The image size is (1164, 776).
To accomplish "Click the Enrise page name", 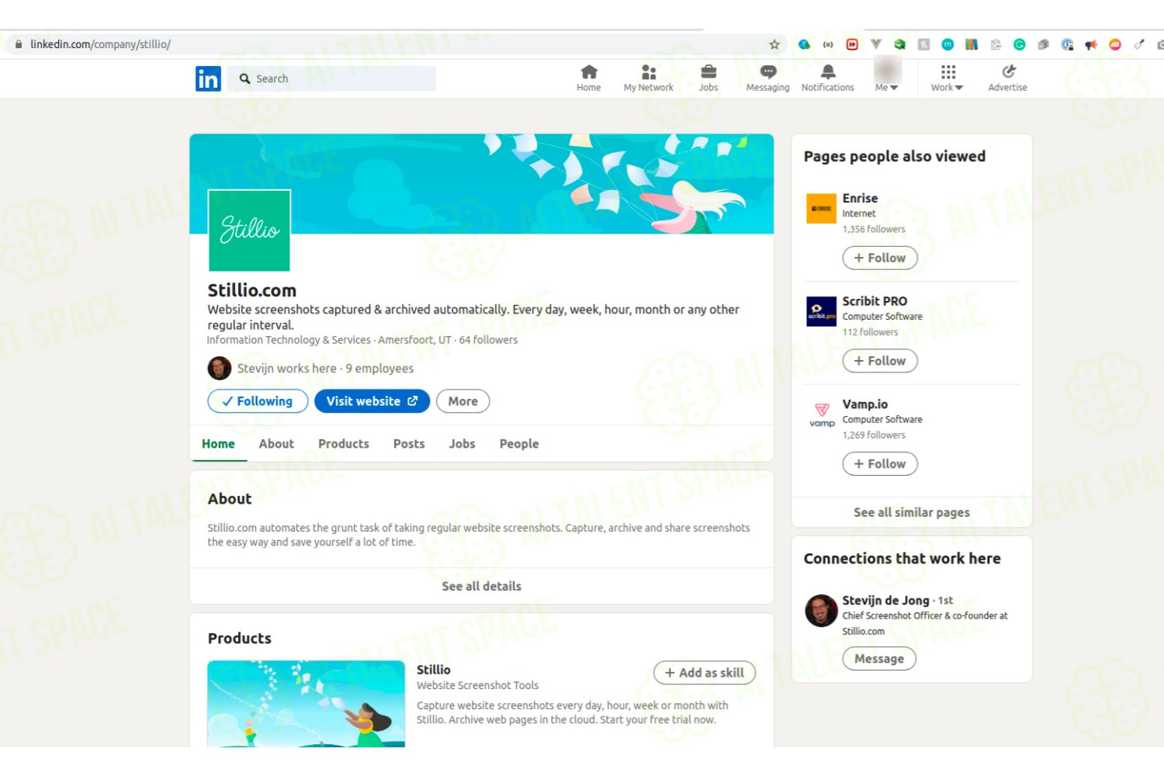I will point(860,199).
